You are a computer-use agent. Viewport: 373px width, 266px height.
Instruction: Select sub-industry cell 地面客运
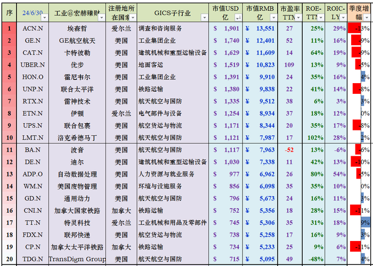point(173,65)
